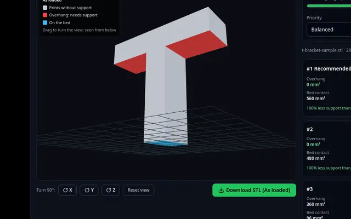
Task: Click the 't-bracket-sample.stl' file name
Action: (x=322, y=50)
